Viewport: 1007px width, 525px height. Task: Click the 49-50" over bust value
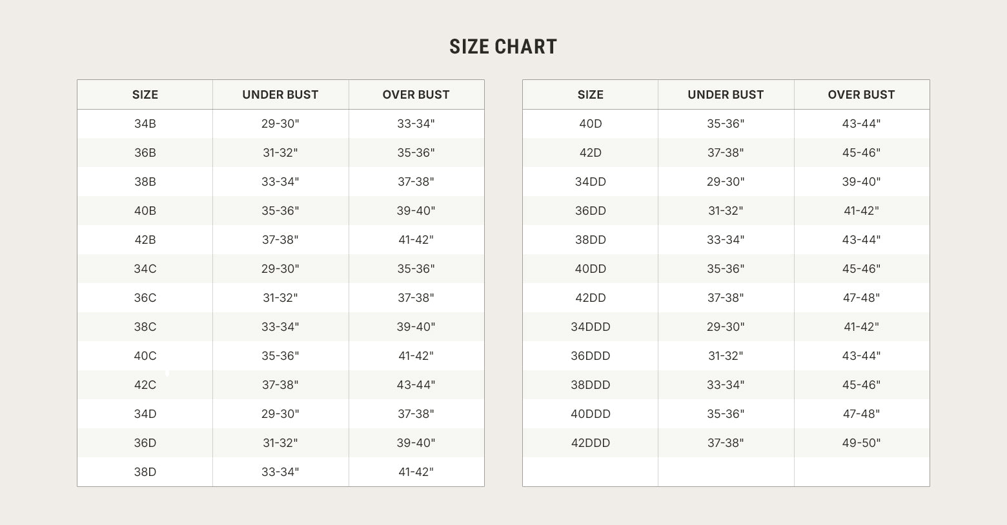pyautogui.click(x=861, y=443)
